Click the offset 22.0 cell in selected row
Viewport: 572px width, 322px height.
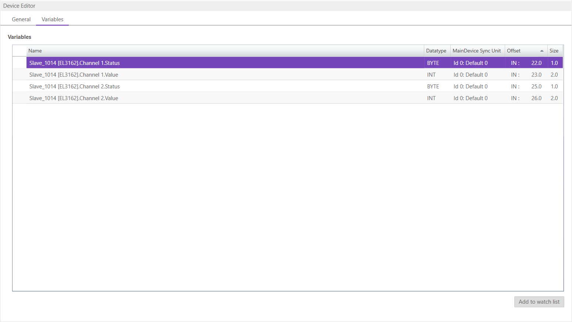click(x=536, y=63)
